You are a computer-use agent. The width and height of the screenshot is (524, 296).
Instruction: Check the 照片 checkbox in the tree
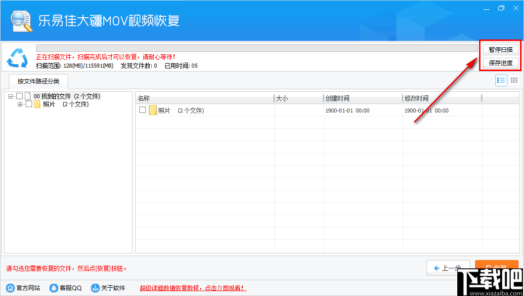[28, 104]
